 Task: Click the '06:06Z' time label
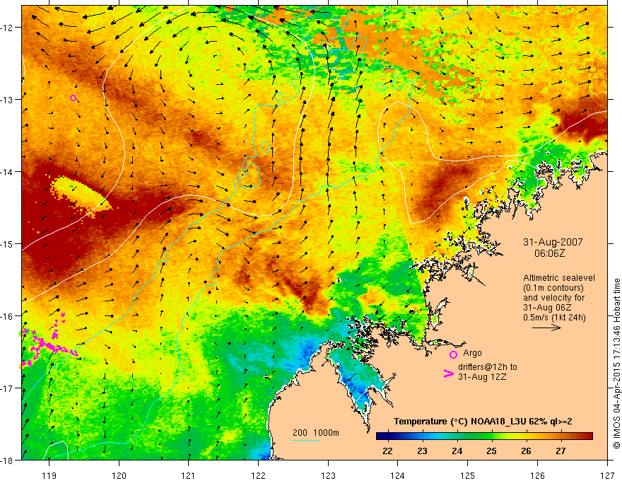[549, 253]
